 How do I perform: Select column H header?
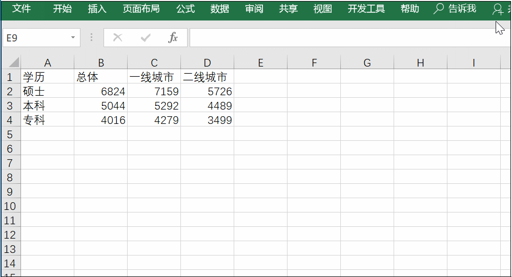coord(421,62)
